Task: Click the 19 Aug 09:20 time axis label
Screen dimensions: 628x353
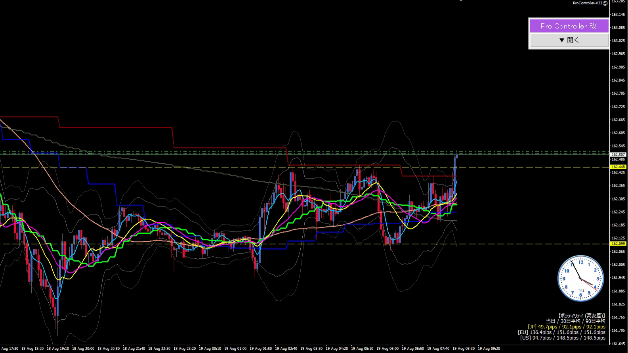Action: (489, 349)
